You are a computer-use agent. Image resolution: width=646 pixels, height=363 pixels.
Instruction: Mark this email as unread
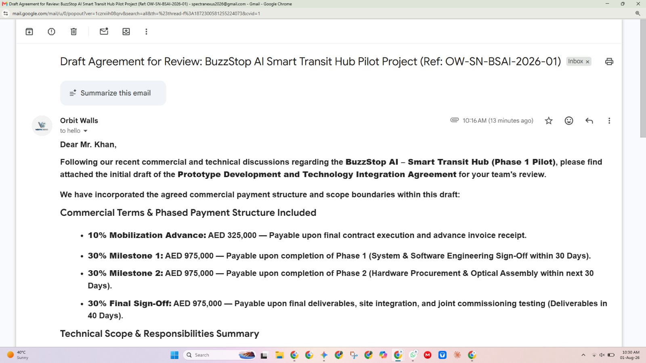pyautogui.click(x=104, y=31)
